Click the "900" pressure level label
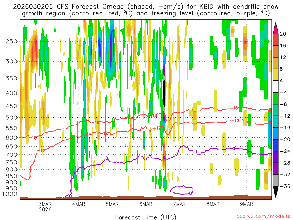 tap(11, 182)
